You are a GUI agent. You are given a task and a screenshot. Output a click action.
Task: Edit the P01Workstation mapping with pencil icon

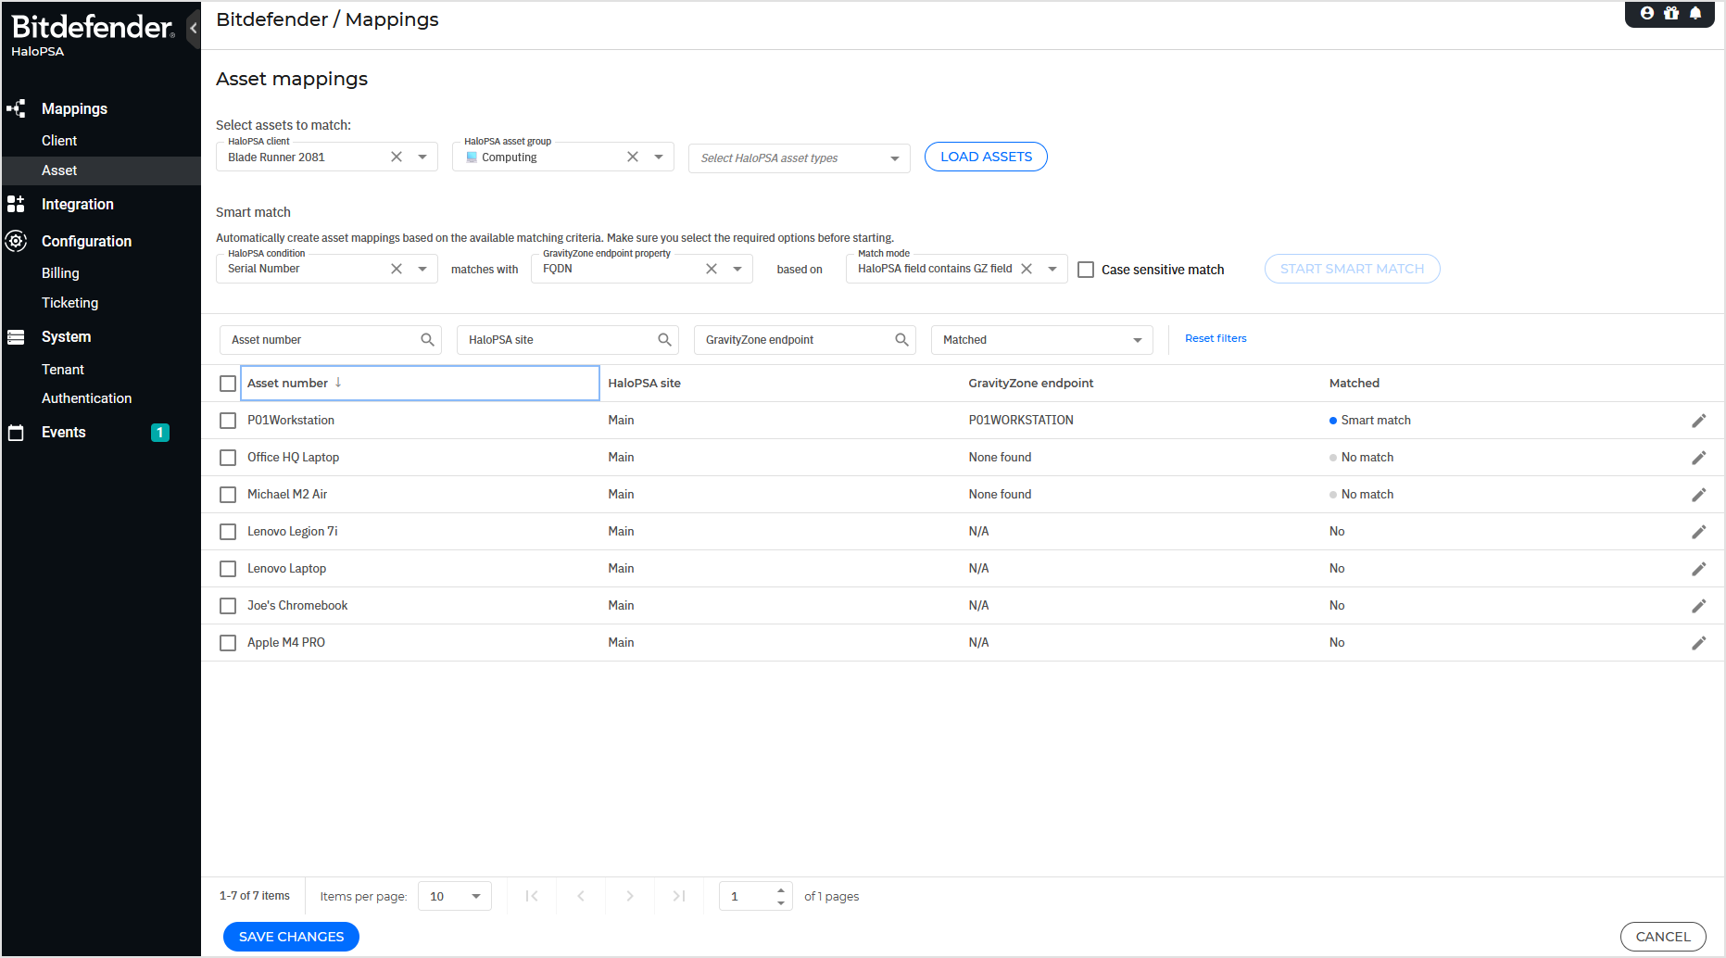(1699, 420)
